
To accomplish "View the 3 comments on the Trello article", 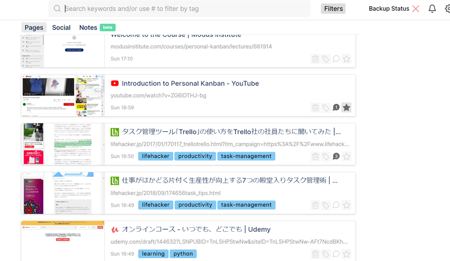I will (x=336, y=156).
